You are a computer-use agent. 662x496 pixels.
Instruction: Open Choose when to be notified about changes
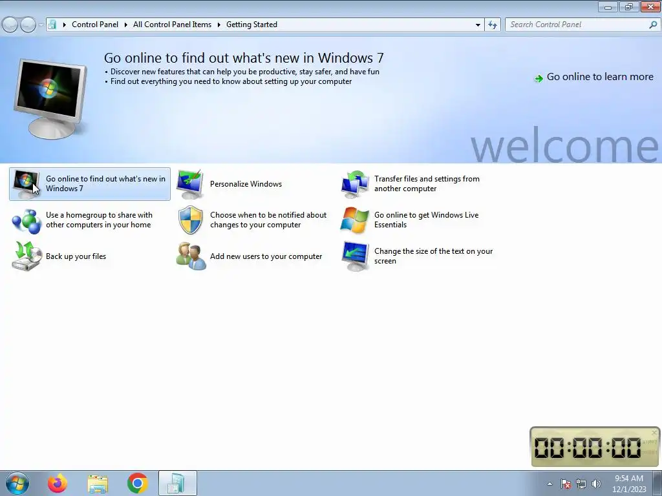(268, 220)
